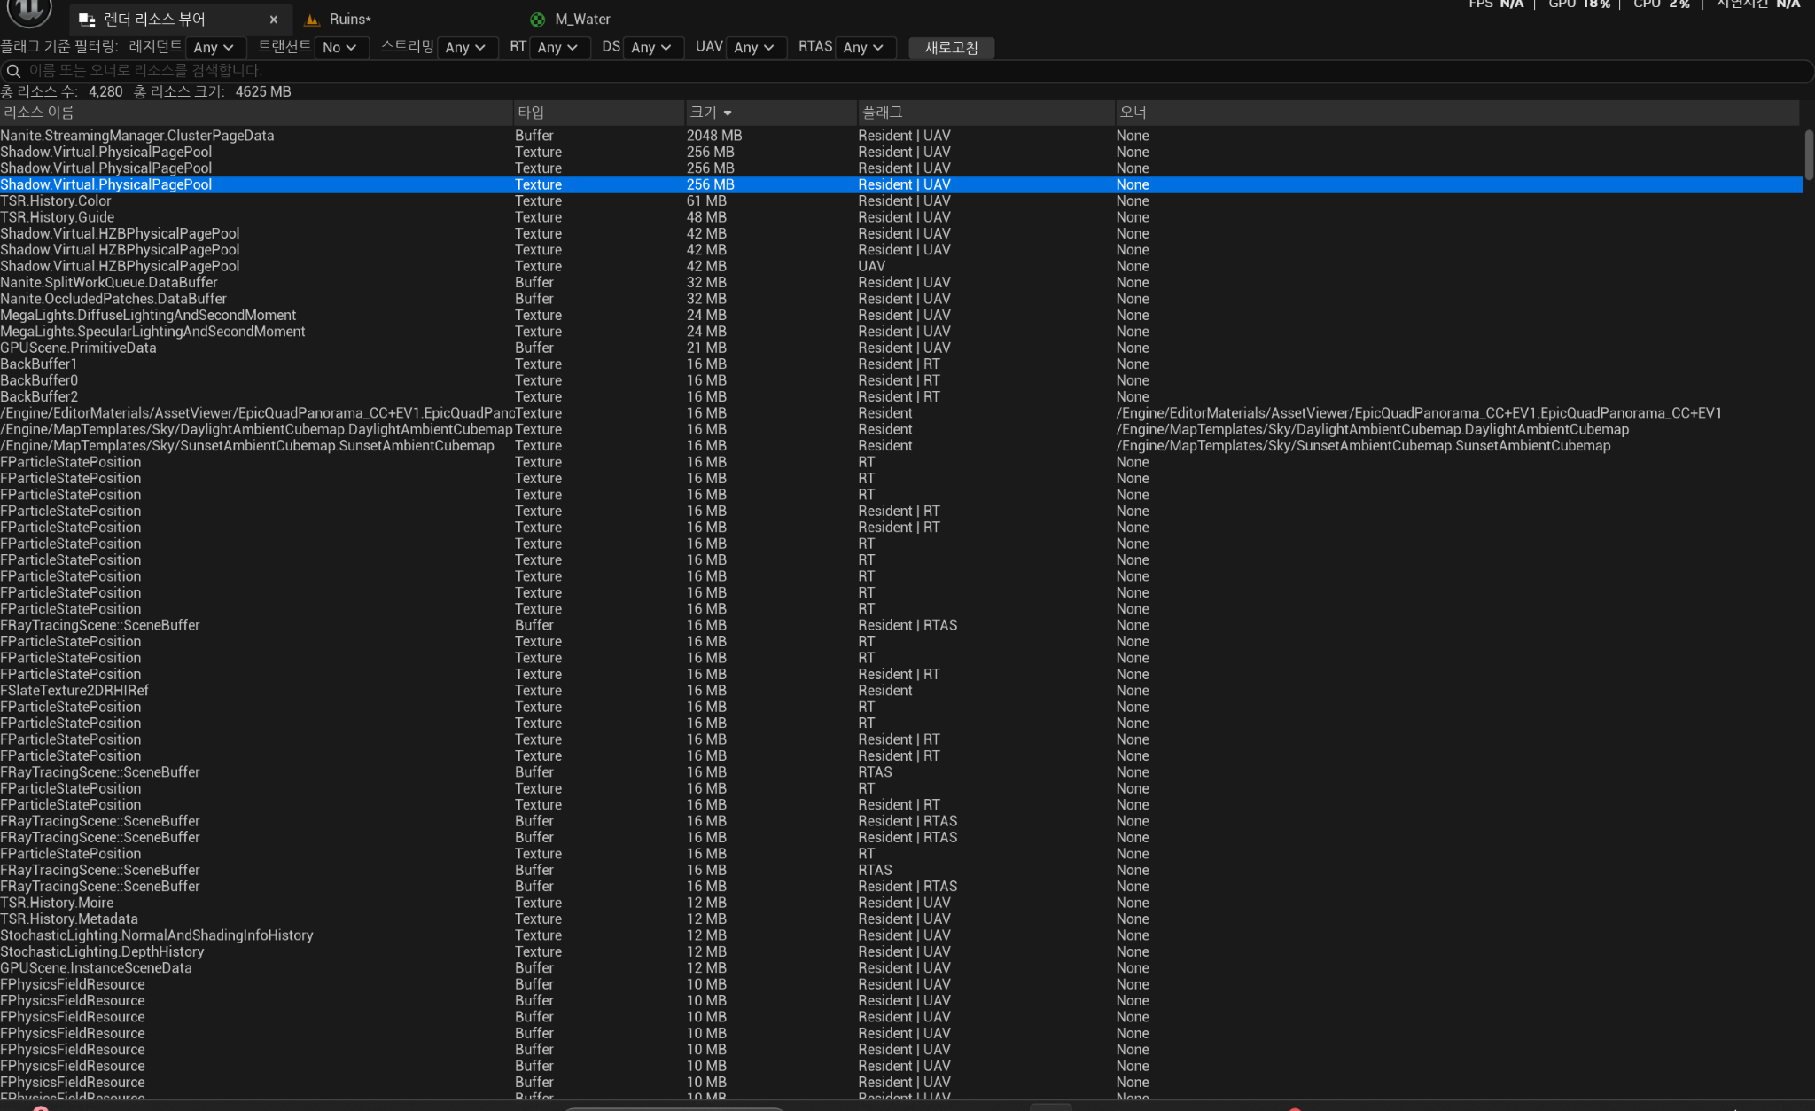Click the 새로고침 refresh button

pyautogui.click(x=951, y=48)
